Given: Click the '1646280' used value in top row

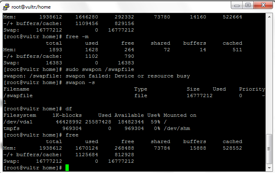Looking at the screenshot, I should [87, 17].
